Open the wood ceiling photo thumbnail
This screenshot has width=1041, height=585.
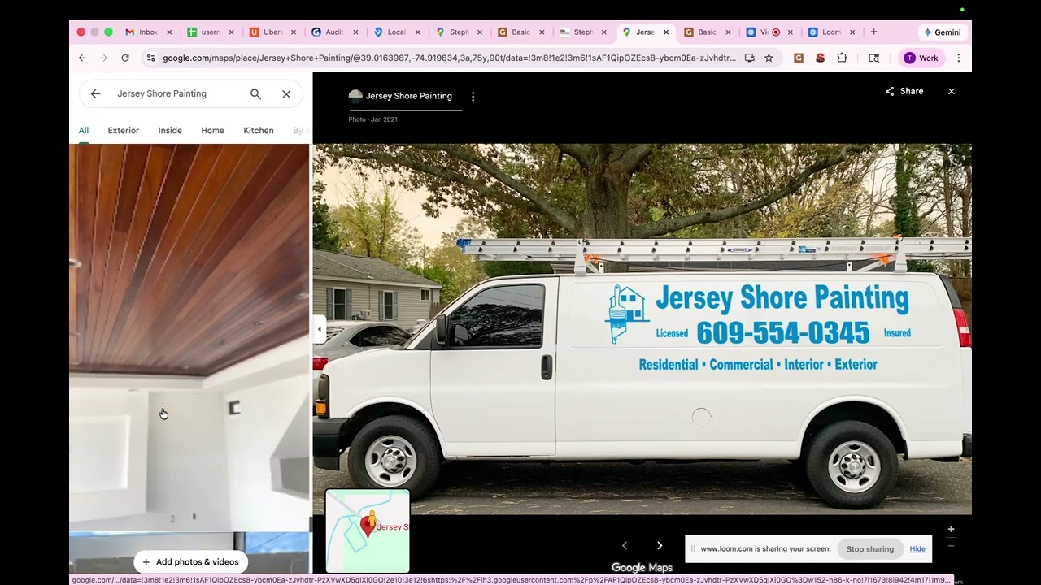(189, 336)
